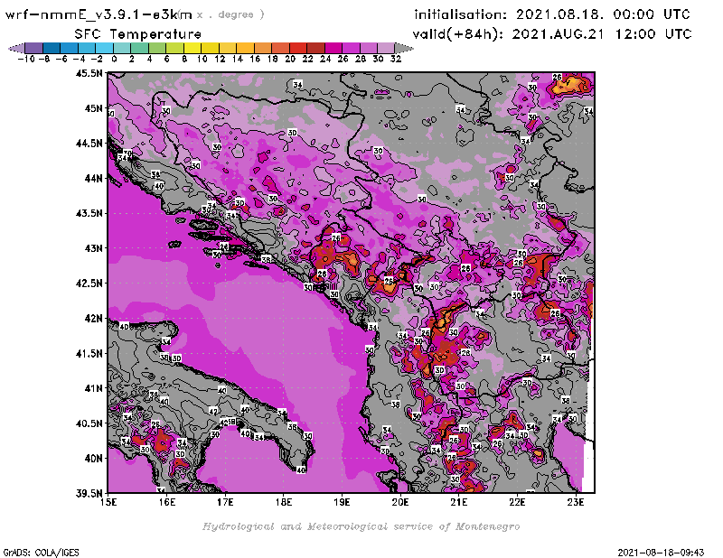The width and height of the screenshot is (723, 558).
Task: Click the GrADS: COLA/IGES credit text
Action: click(41, 553)
